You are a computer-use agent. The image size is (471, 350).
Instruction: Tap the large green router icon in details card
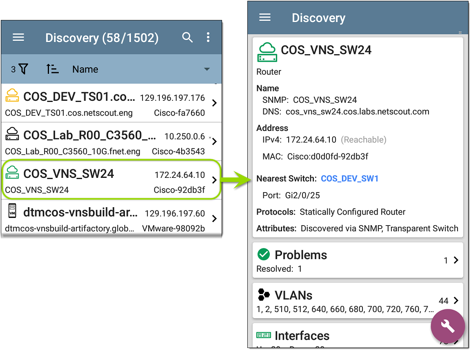coord(267,52)
